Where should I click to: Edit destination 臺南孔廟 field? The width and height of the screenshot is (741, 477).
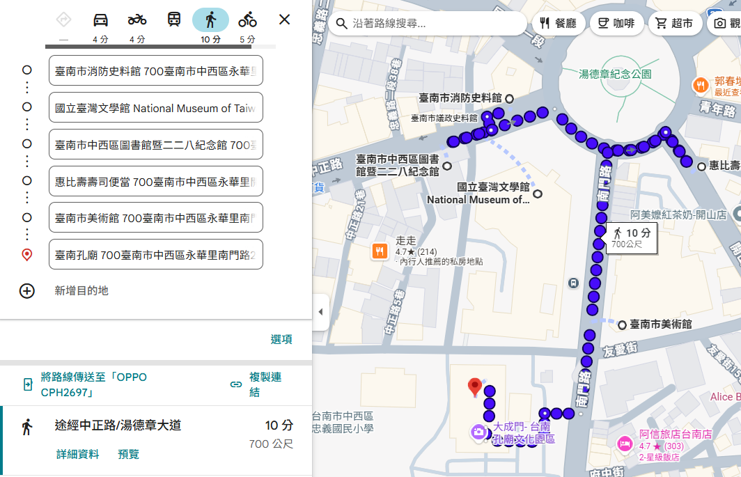click(x=155, y=255)
